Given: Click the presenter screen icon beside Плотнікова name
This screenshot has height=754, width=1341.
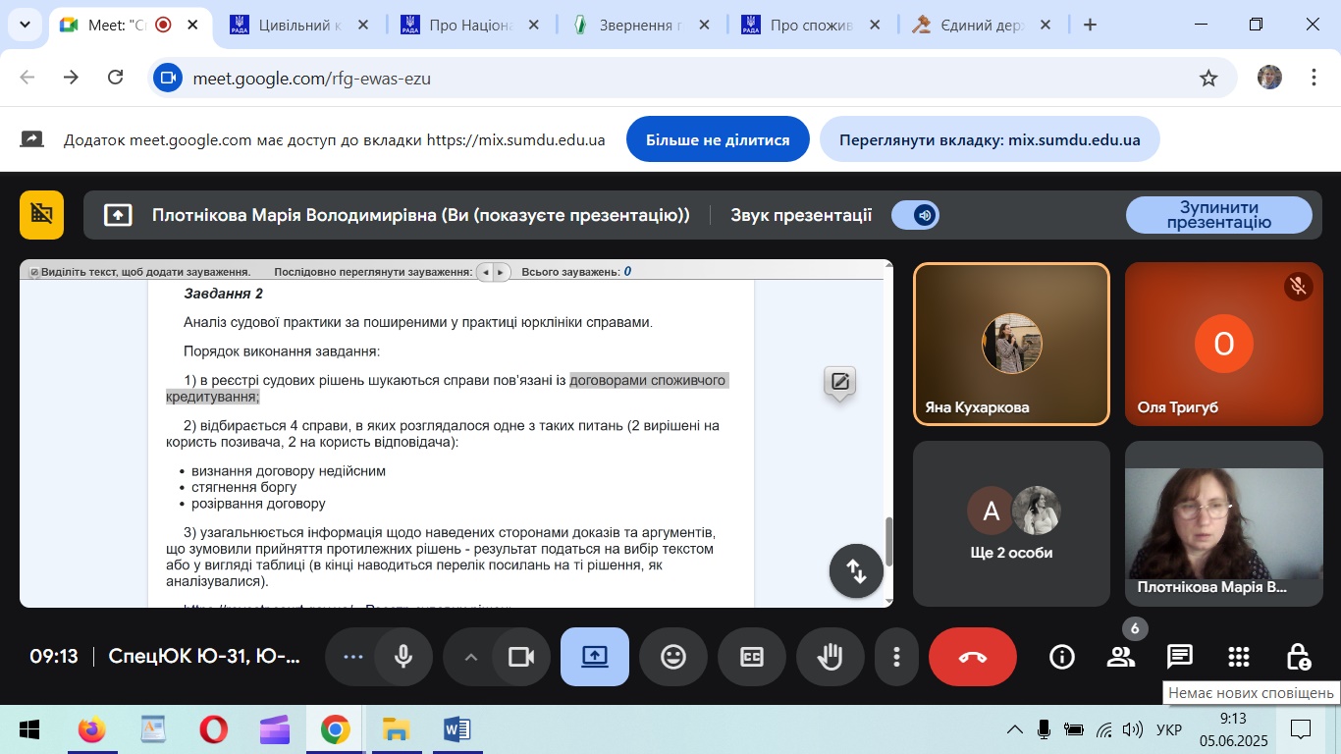Looking at the screenshot, I should tap(118, 215).
